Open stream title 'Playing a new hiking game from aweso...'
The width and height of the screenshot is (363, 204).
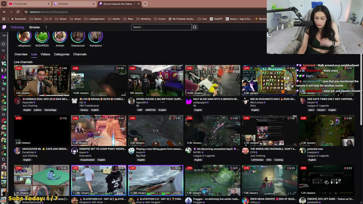click(x=159, y=149)
